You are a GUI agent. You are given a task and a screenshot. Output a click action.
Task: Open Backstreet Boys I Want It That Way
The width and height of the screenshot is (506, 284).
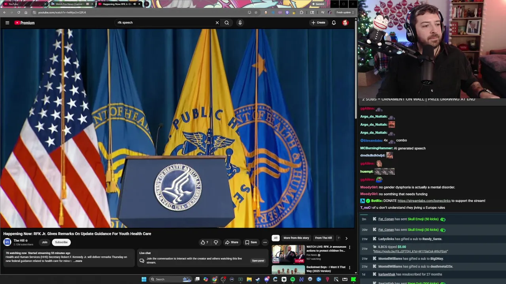click(326, 269)
